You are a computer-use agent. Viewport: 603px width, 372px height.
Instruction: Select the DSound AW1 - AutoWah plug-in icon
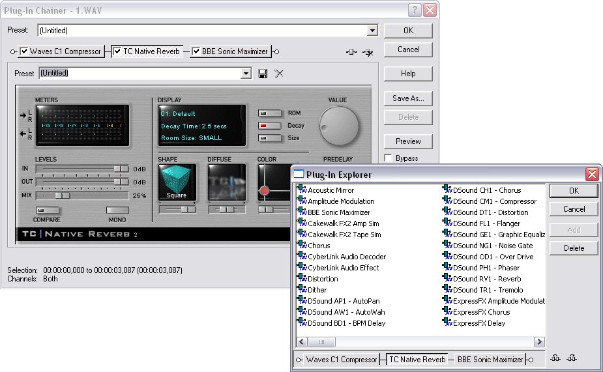(302, 311)
